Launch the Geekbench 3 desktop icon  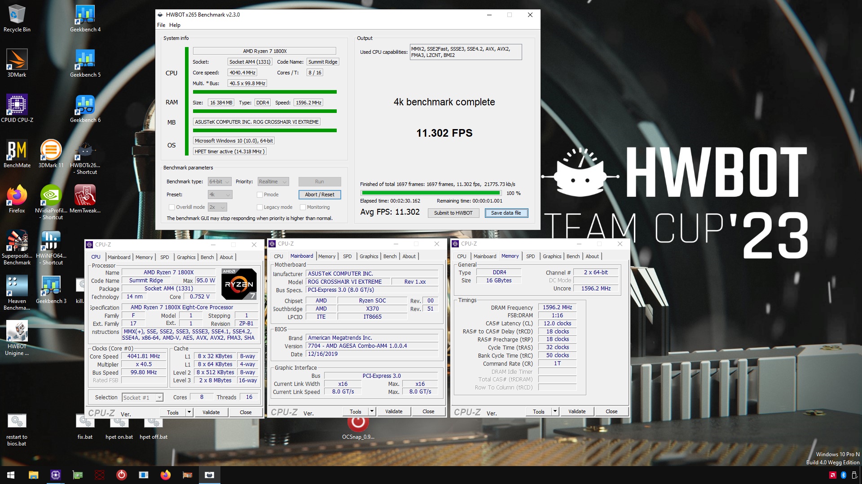[51, 290]
